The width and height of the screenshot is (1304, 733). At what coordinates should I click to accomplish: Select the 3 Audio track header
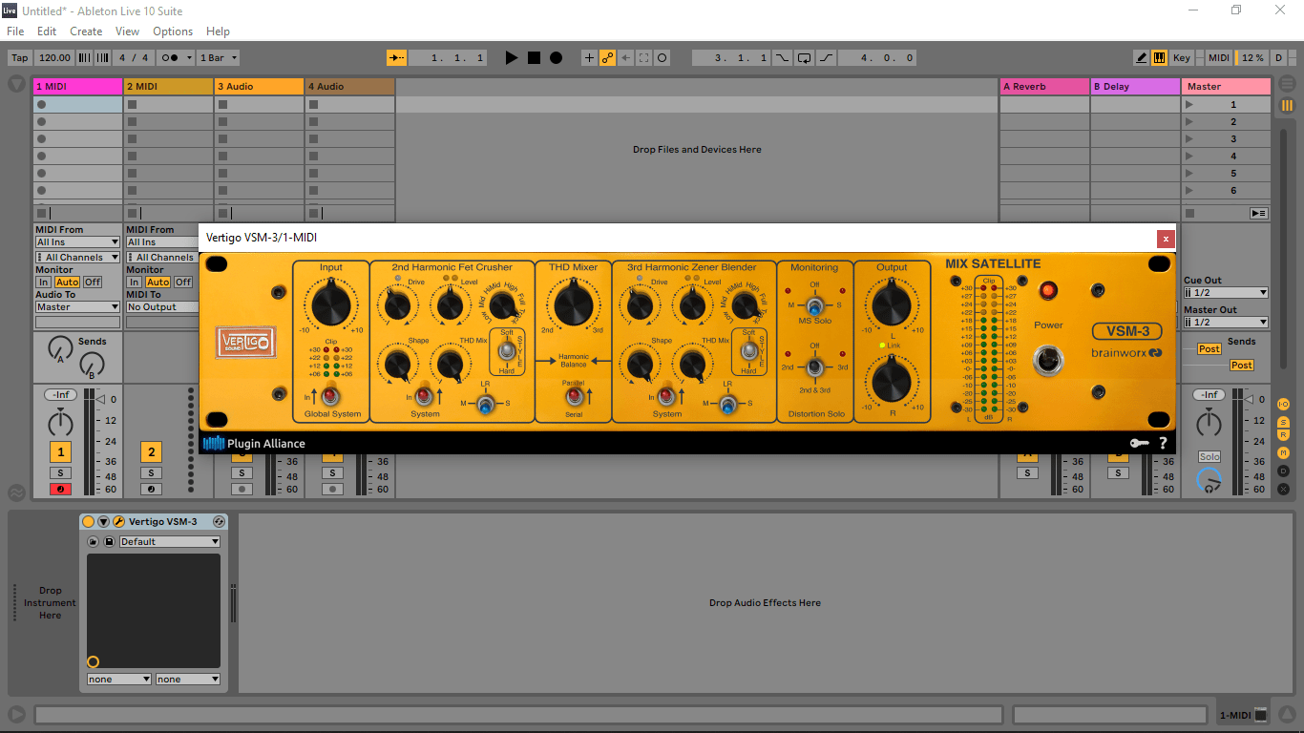point(259,87)
